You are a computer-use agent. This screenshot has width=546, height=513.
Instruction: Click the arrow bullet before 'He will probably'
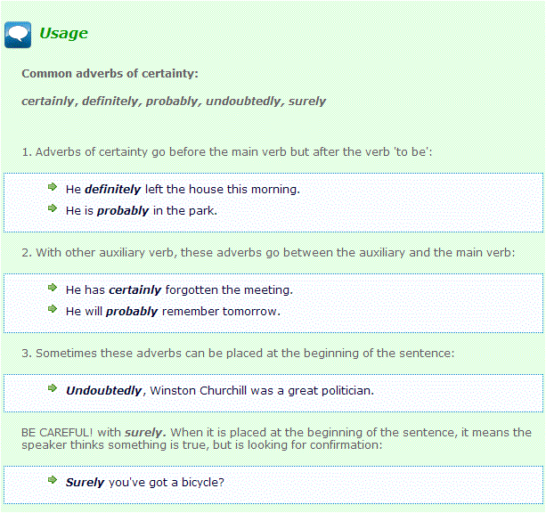(x=53, y=310)
